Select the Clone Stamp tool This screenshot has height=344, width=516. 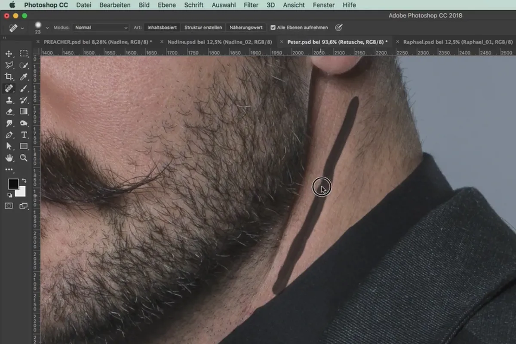(x=9, y=100)
